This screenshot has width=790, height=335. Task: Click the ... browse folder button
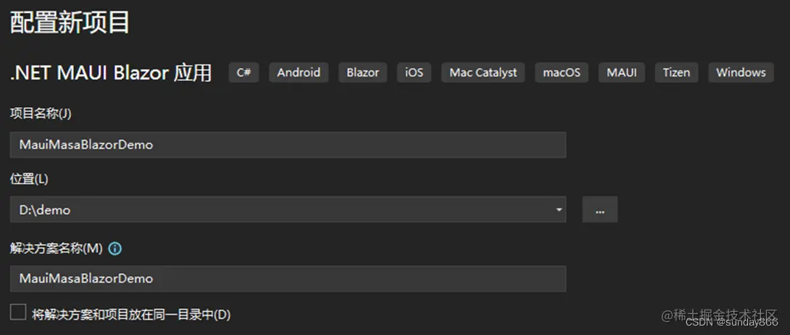[x=599, y=209]
